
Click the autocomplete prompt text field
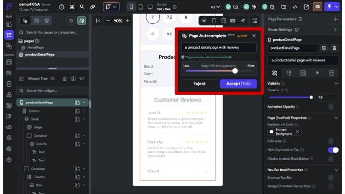[219, 47]
